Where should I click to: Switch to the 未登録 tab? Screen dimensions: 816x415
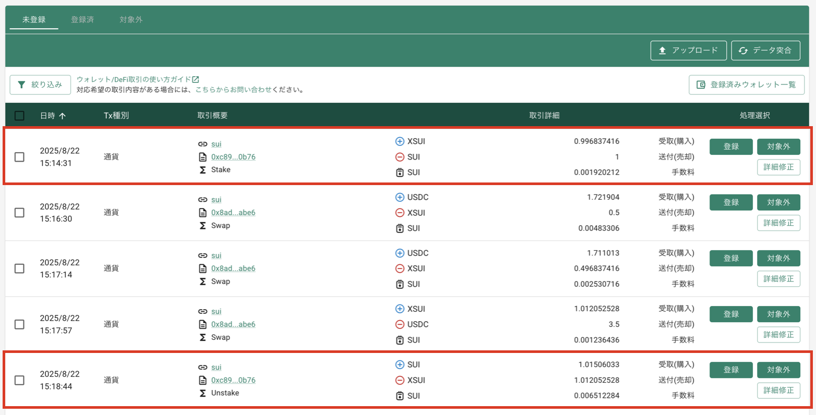[34, 20]
